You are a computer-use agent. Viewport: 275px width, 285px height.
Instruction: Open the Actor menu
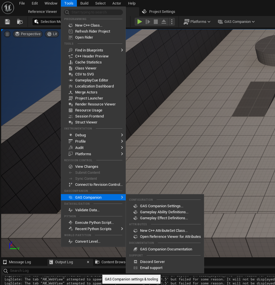coord(117,3)
